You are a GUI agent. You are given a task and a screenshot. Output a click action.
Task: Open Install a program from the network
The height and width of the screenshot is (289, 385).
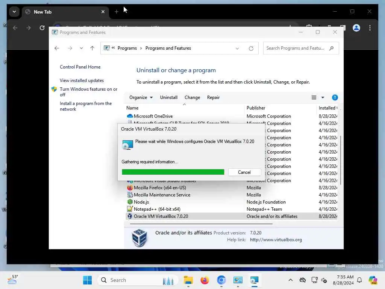(86, 106)
